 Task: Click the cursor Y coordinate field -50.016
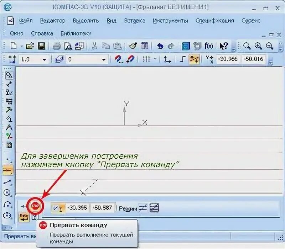coord(253,59)
